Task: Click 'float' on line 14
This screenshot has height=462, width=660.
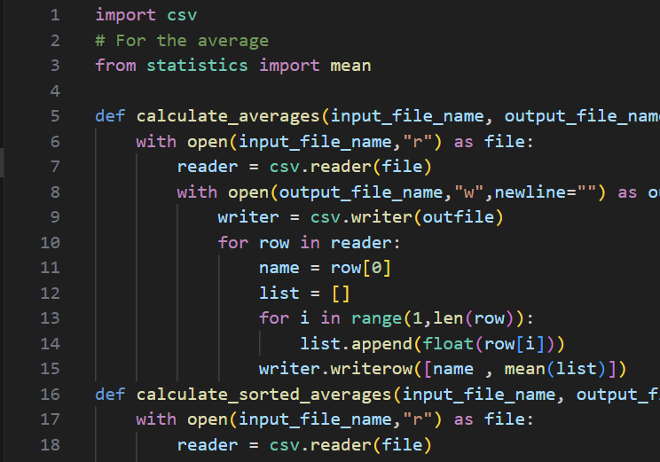Action: coord(448,344)
